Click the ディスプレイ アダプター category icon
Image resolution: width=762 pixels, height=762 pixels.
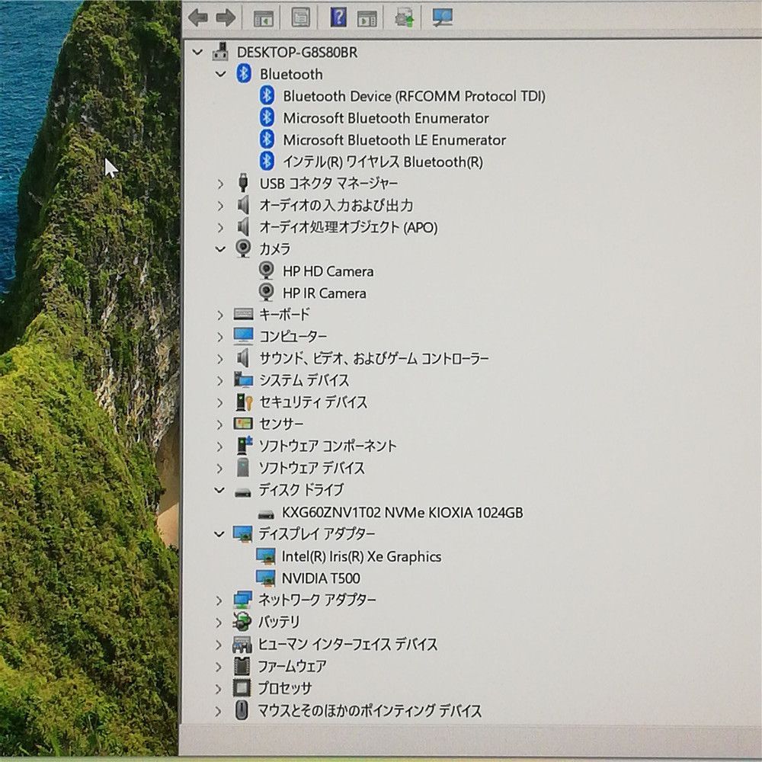242,533
